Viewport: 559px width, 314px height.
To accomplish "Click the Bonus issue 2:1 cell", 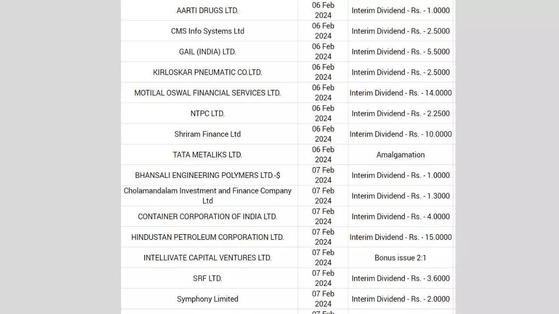I will 400,258.
